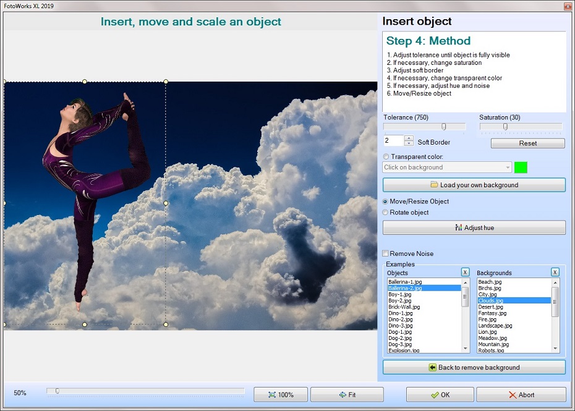The image size is (575, 411).
Task: Enable the Transparent color option
Action: (385, 156)
